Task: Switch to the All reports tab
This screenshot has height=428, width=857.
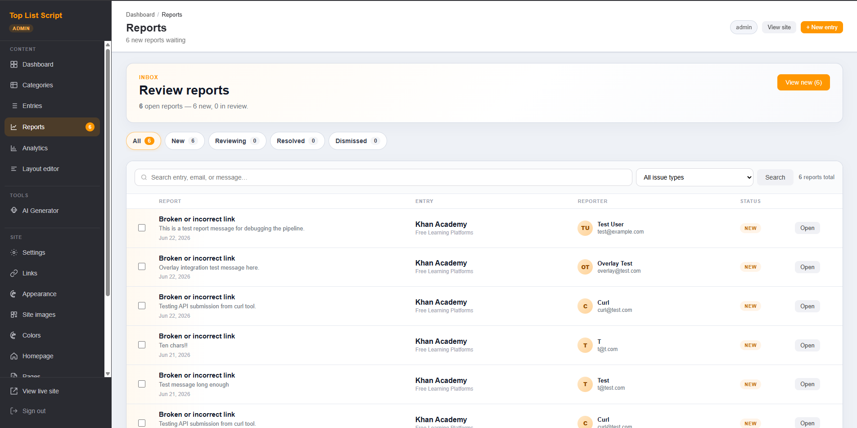Action: point(143,141)
